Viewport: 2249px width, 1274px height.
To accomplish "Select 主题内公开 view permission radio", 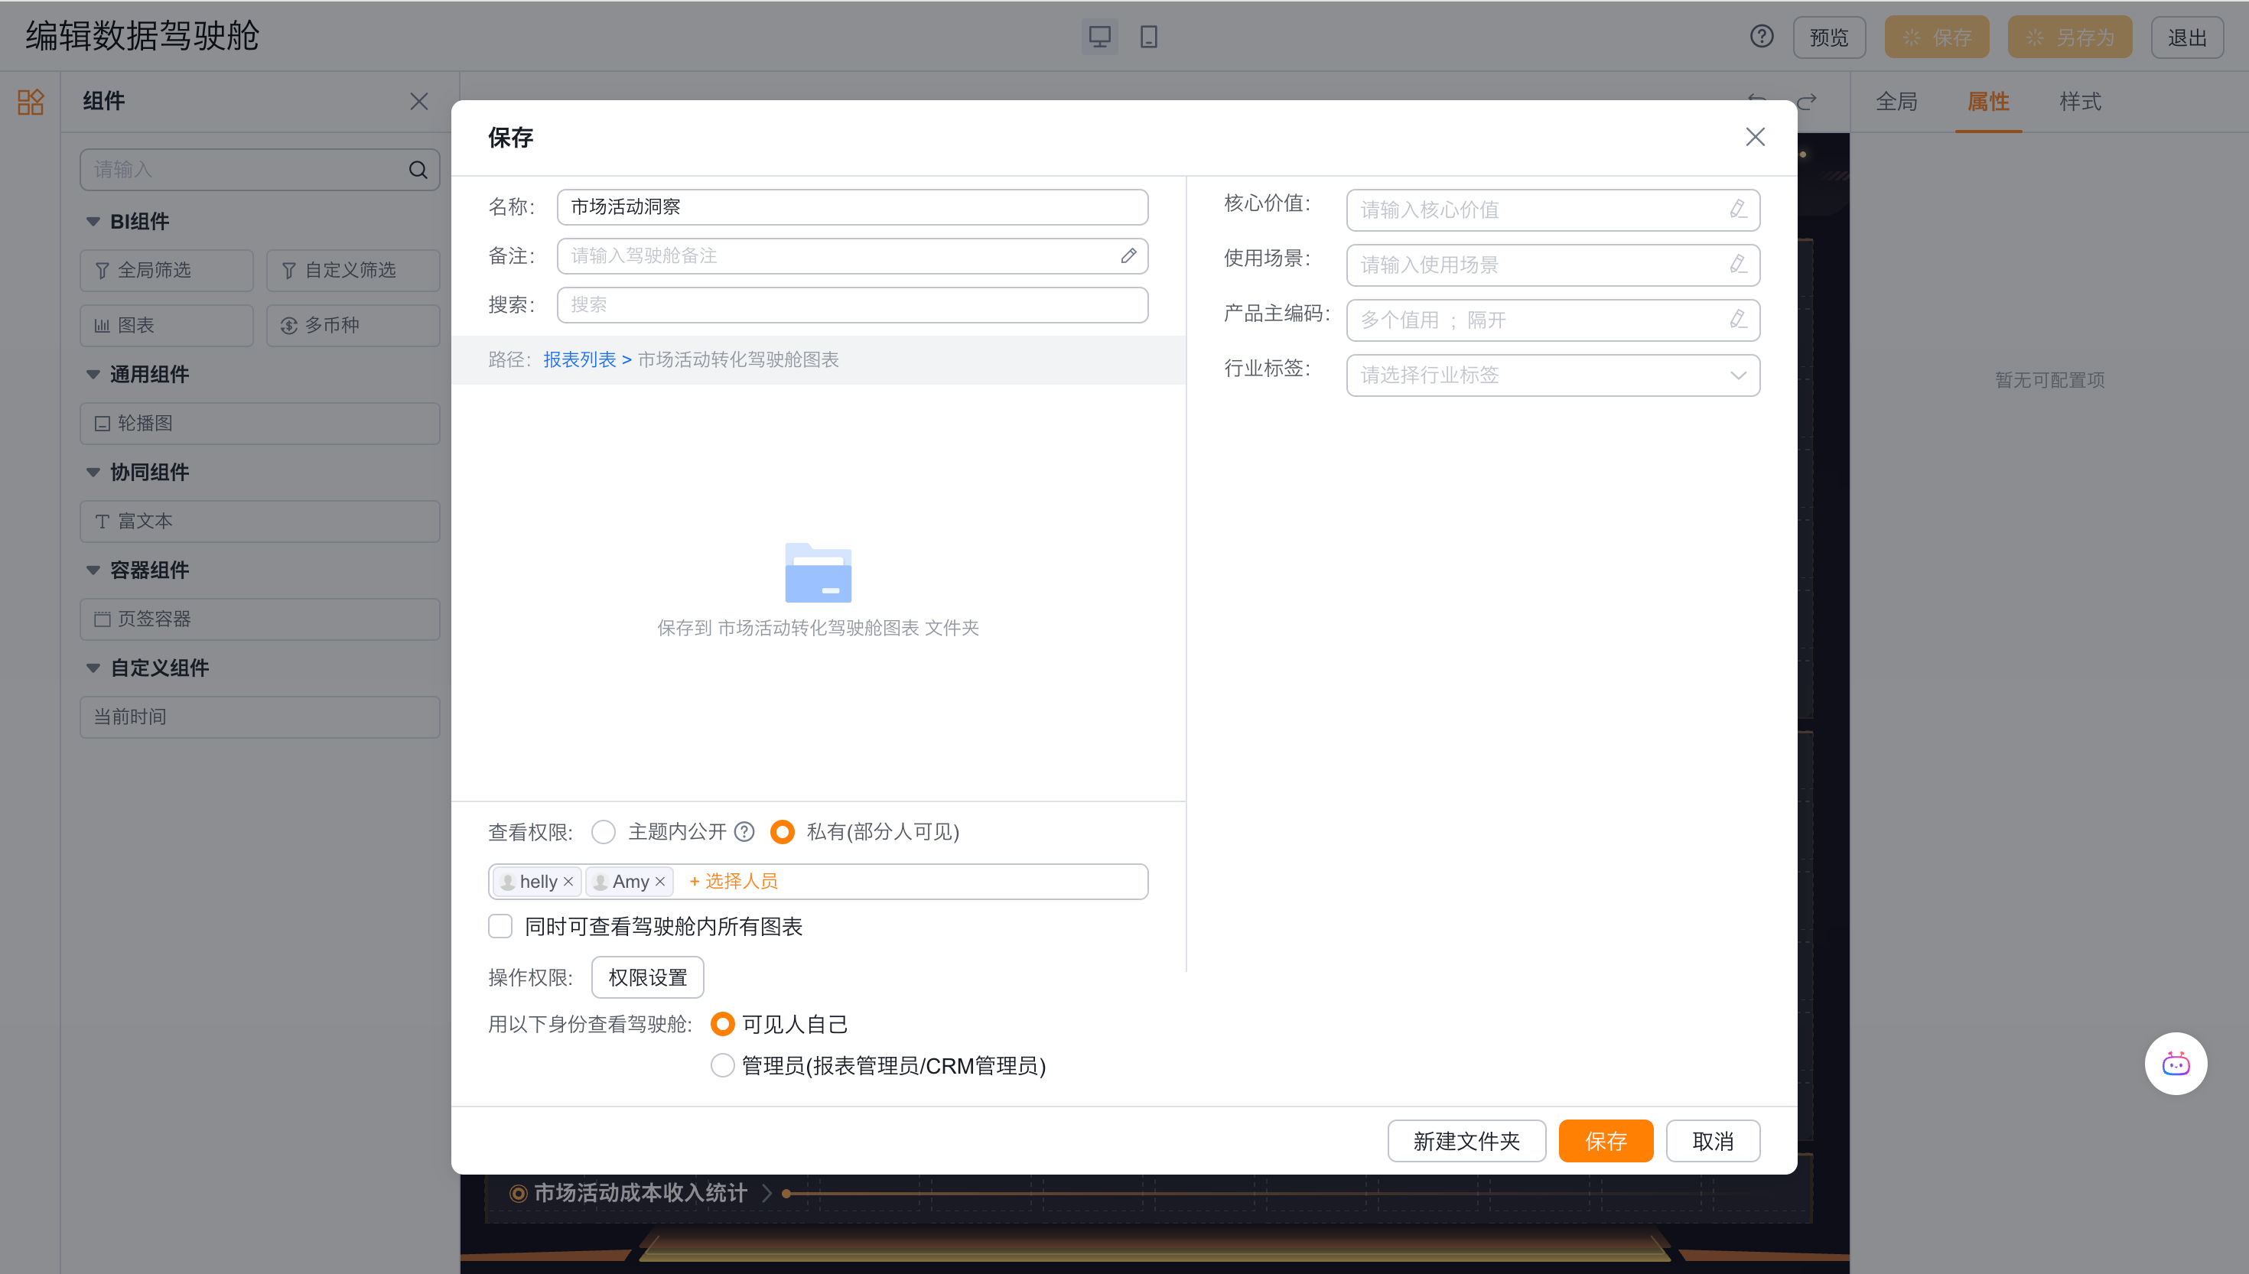I will point(603,831).
